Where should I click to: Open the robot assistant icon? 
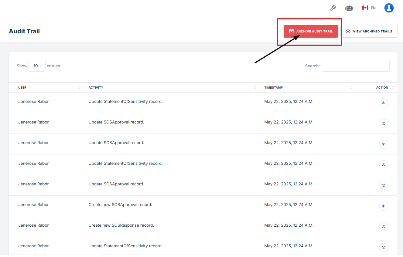tap(349, 8)
